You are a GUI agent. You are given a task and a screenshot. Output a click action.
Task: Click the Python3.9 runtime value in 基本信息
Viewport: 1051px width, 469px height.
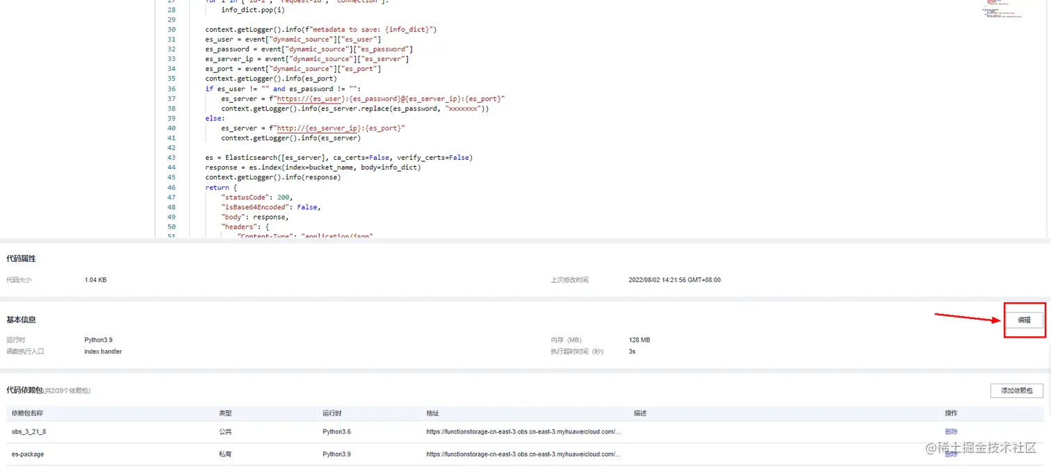[98, 340]
